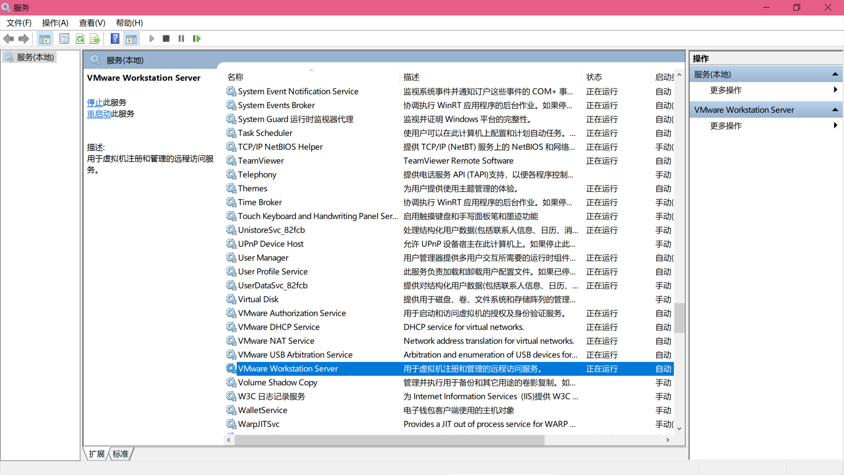Click gear icon beside Time Broker

coord(231,202)
